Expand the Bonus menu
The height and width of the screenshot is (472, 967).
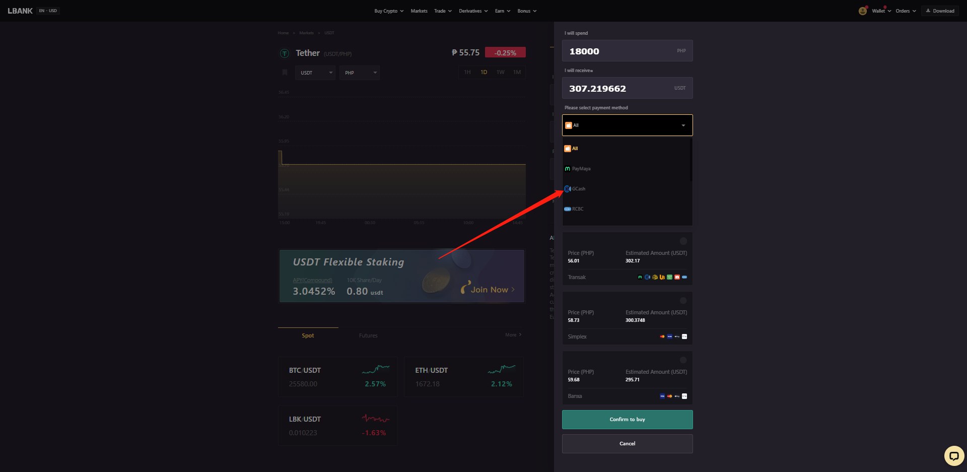pos(527,11)
